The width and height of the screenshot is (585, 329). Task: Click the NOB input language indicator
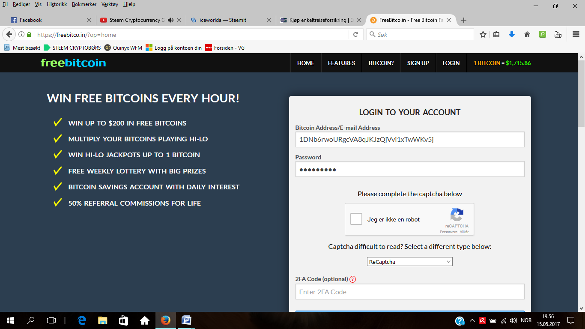pos(526,320)
